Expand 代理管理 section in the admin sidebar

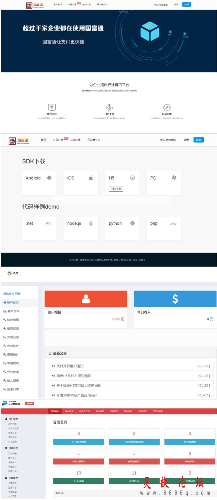point(13,478)
